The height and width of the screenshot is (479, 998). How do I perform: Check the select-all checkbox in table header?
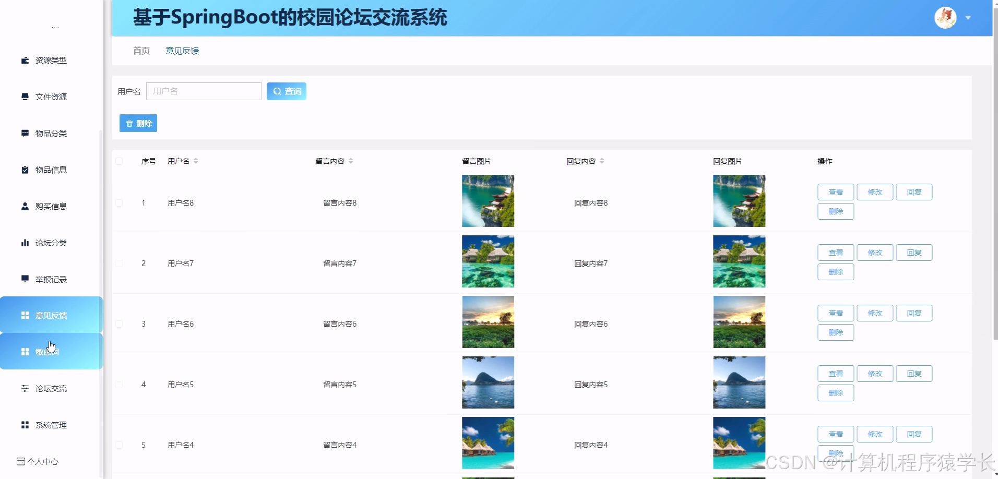click(119, 161)
